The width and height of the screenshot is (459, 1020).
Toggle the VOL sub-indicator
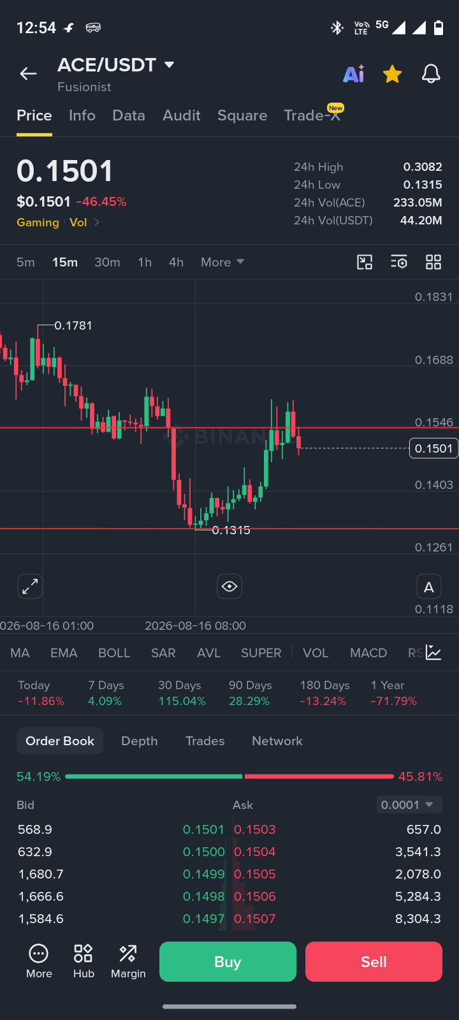(x=316, y=653)
